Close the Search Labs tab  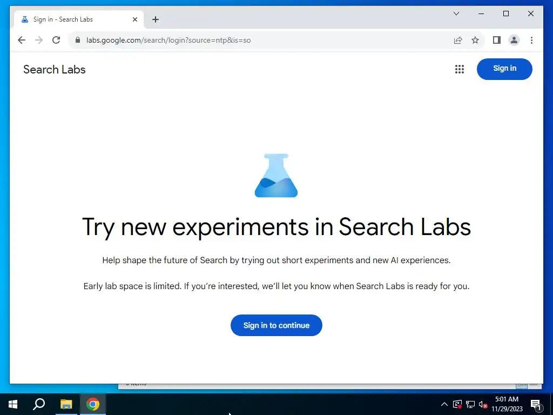(x=134, y=19)
